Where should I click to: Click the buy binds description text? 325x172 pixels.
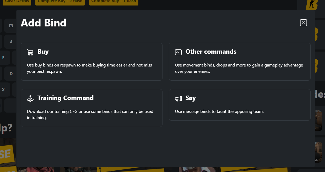89,68
